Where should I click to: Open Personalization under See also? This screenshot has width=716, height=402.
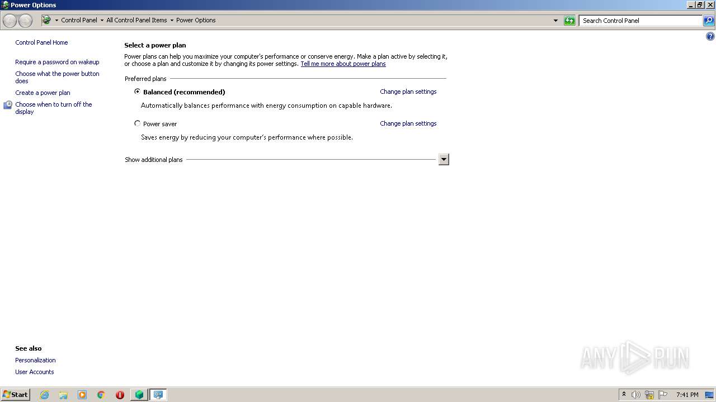[35, 360]
